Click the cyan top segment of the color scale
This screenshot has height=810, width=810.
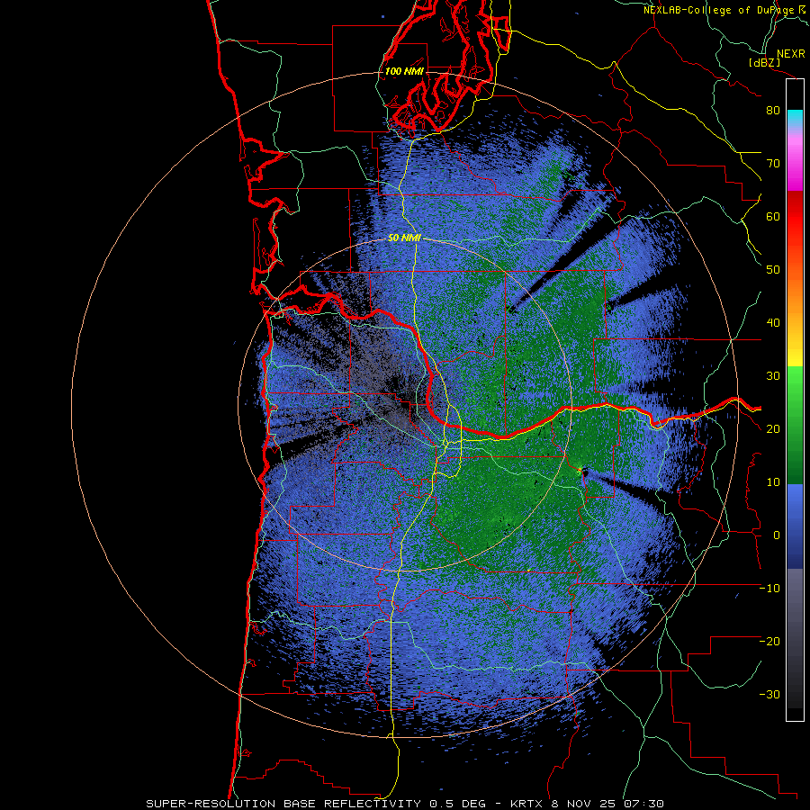(x=795, y=117)
